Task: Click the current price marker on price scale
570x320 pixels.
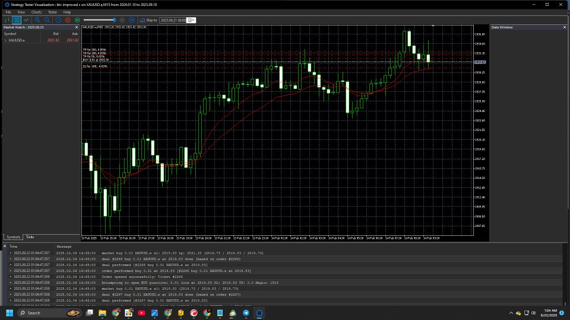Action: (480, 62)
